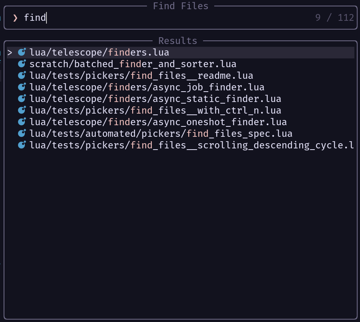The width and height of the screenshot is (360, 322).
Task: Click the Lua icon beside async_job_finder.lua
Action: tap(22, 87)
